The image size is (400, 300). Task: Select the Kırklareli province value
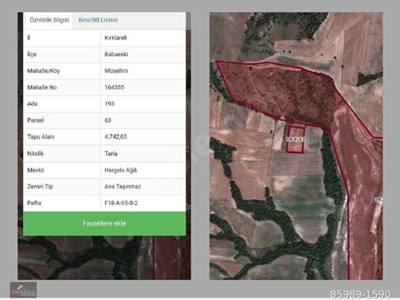point(116,37)
